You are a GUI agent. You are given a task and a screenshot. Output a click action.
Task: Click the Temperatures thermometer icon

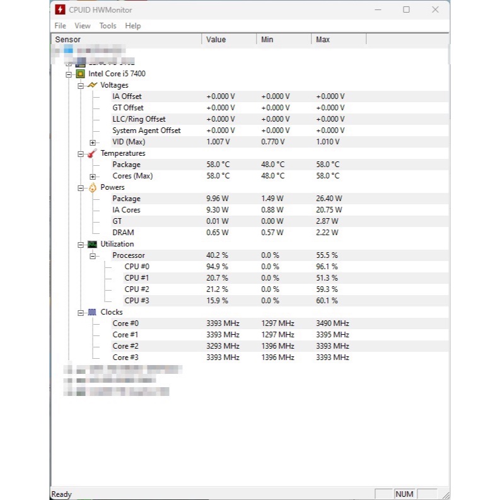92,153
